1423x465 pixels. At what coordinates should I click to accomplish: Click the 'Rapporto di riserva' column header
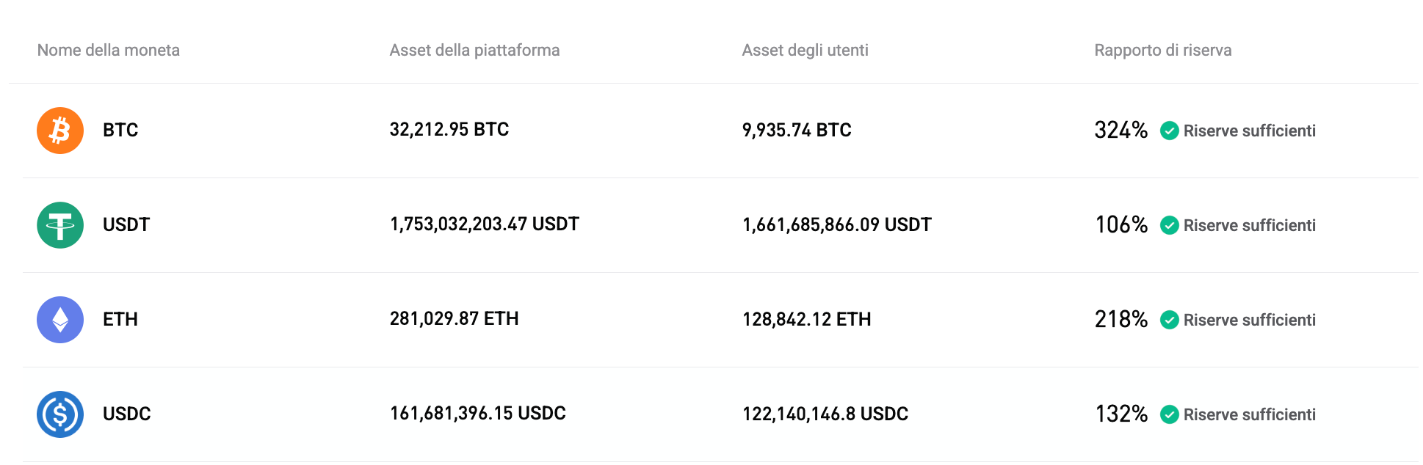(x=1163, y=51)
